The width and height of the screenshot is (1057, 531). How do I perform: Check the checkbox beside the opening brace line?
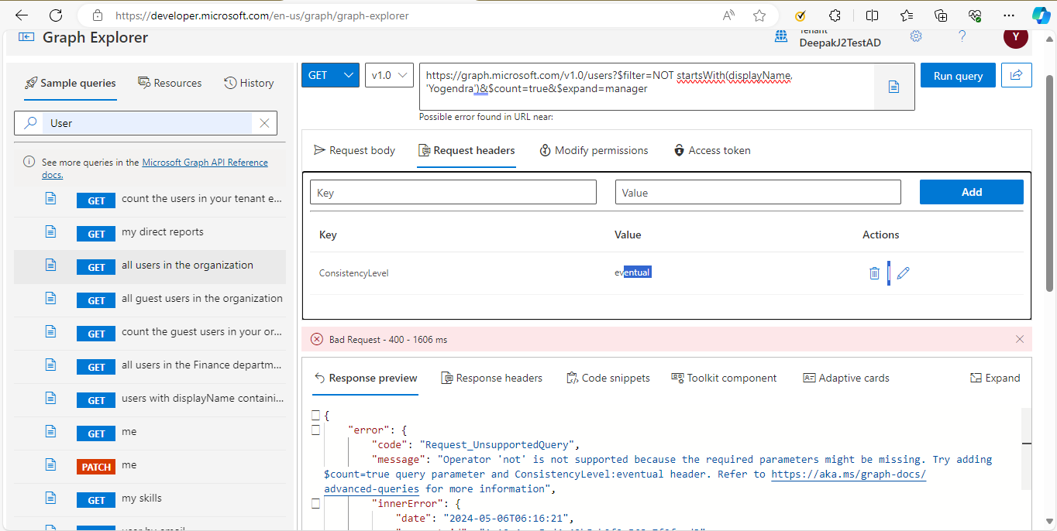[x=316, y=415]
